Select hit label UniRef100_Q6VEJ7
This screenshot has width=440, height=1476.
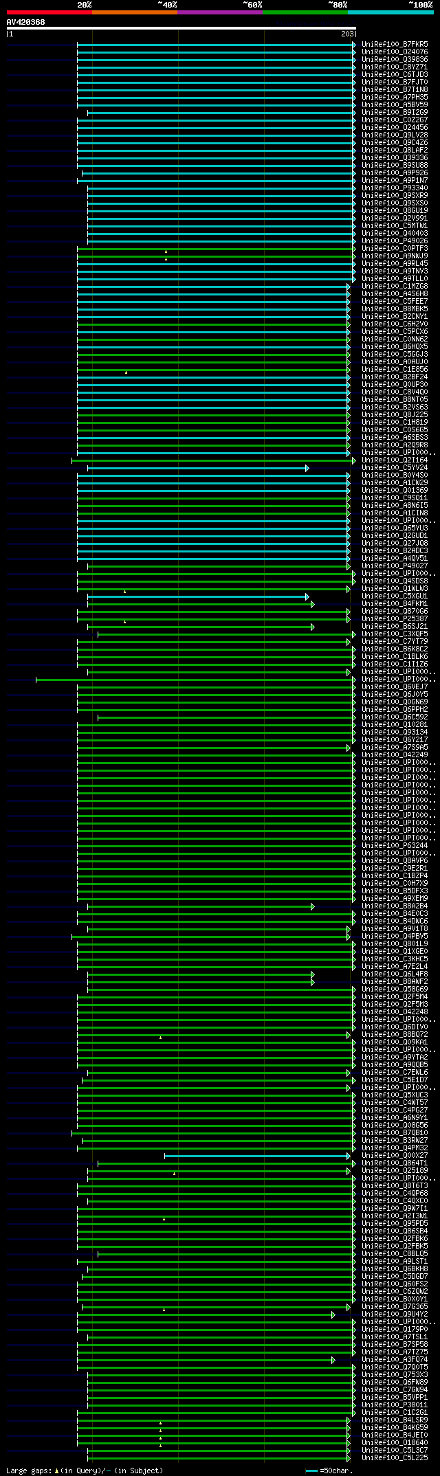click(395, 687)
